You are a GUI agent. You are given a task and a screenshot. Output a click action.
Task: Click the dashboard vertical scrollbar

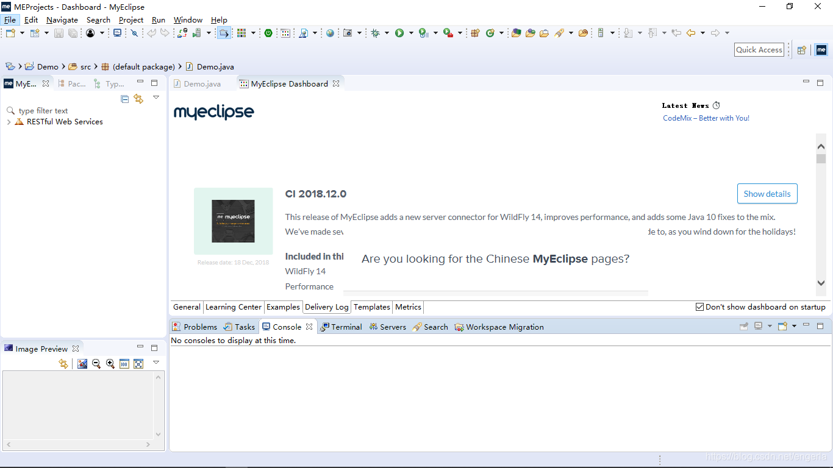click(821, 214)
